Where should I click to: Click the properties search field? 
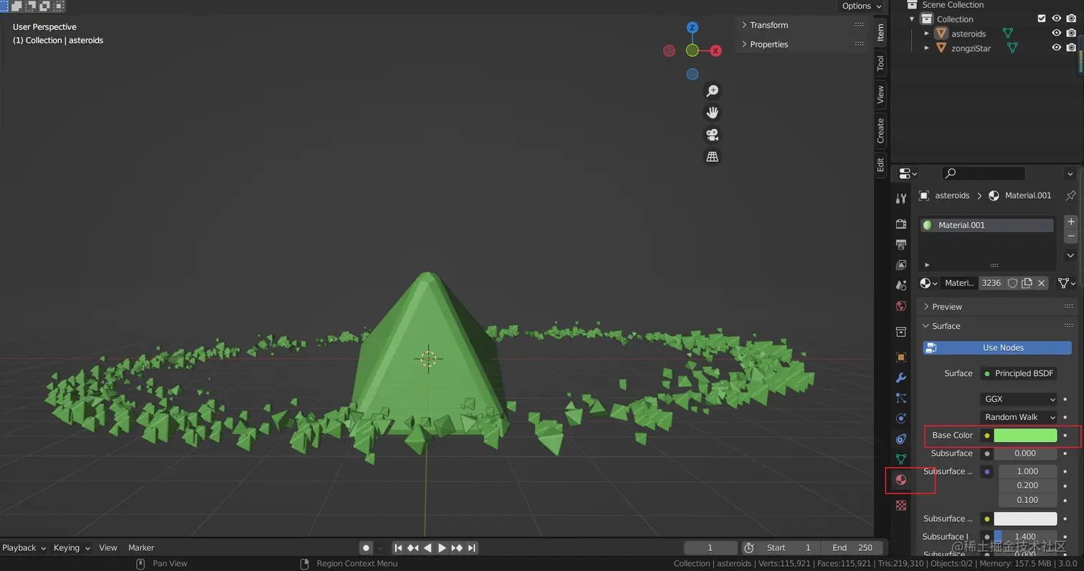tap(983, 173)
